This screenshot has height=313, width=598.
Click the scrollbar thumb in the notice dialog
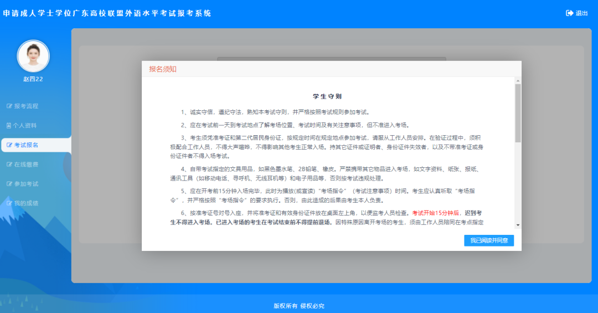coord(518,114)
